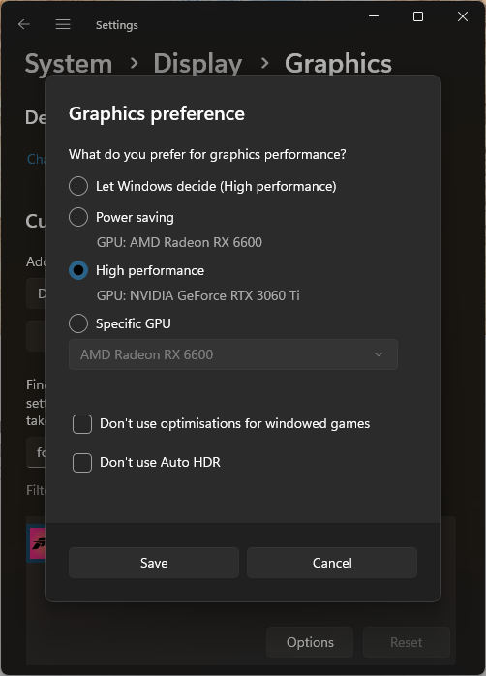
Task: Click the app thumbnail icon in the list
Action: [x=36, y=543]
